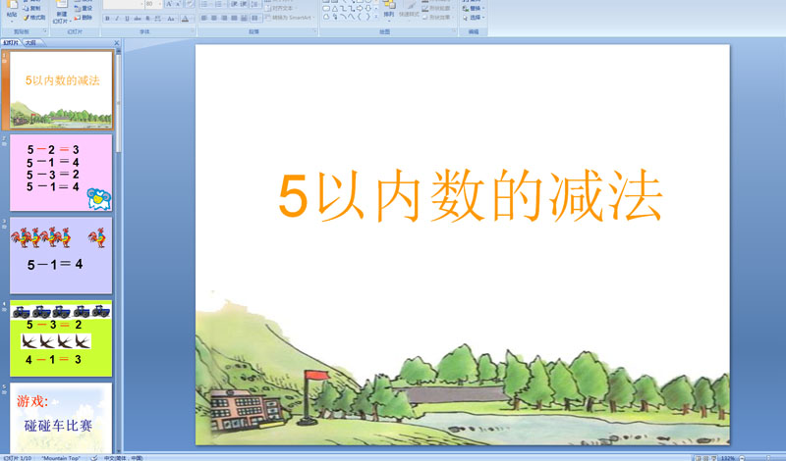Screen dimensions: 786x461
Task: Click the zoom out minus button
Action: pyautogui.click(x=742, y=458)
